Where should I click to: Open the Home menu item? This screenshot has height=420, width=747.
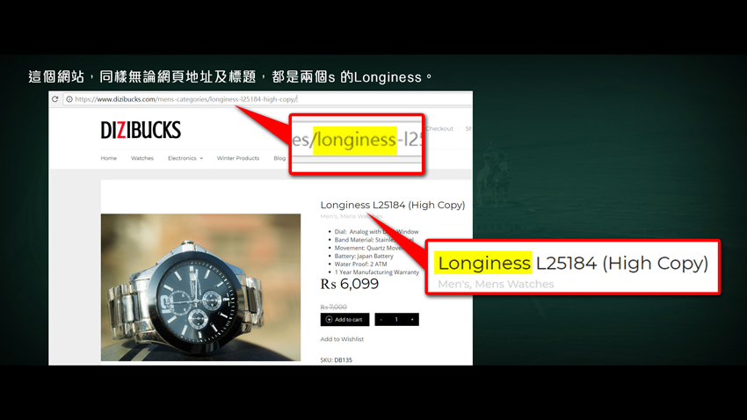[x=109, y=158]
